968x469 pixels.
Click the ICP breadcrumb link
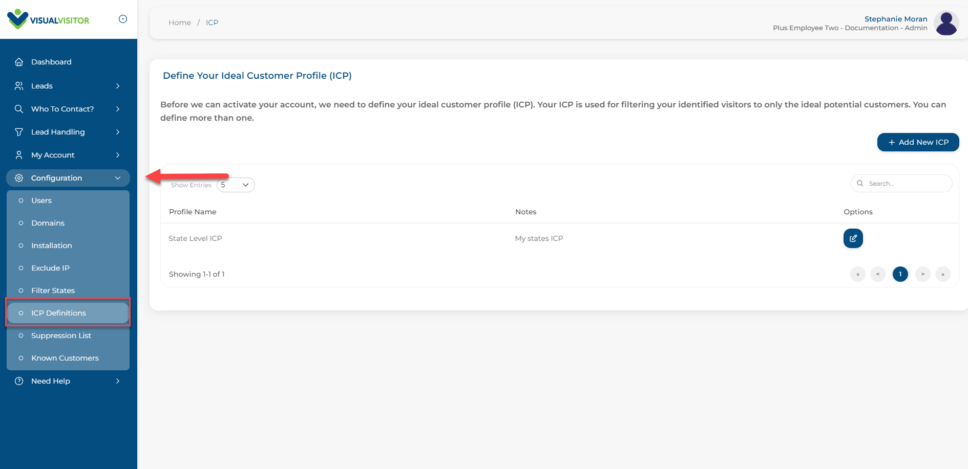tap(212, 23)
